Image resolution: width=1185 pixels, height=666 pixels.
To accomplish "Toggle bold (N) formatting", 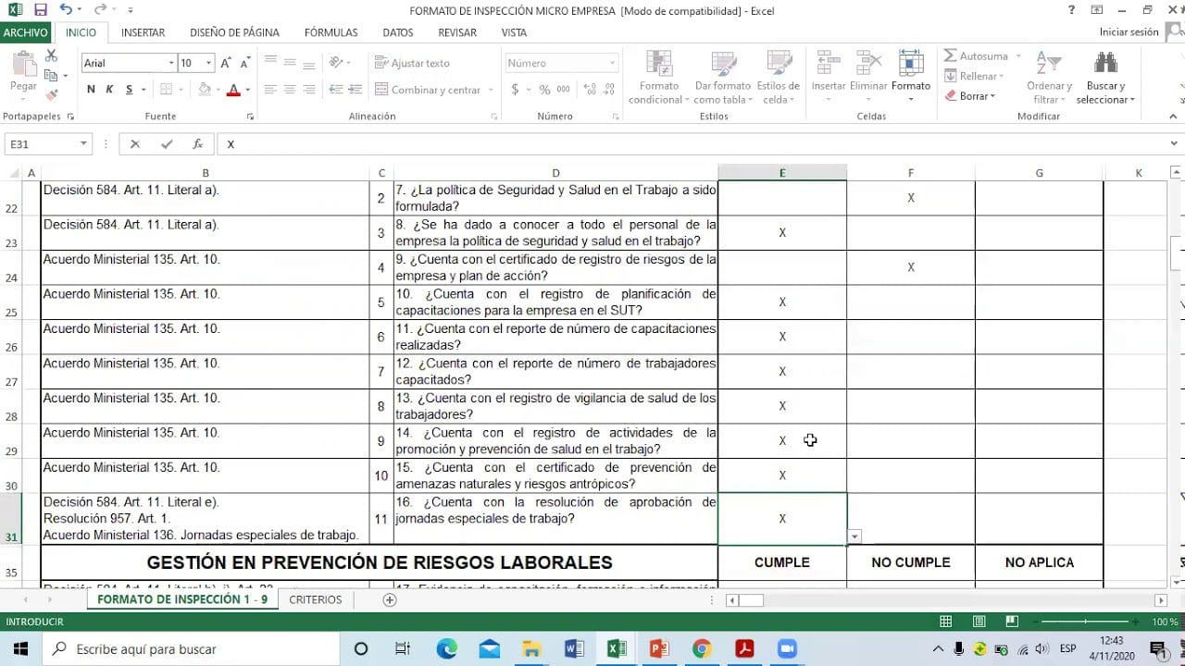I will (x=91, y=90).
